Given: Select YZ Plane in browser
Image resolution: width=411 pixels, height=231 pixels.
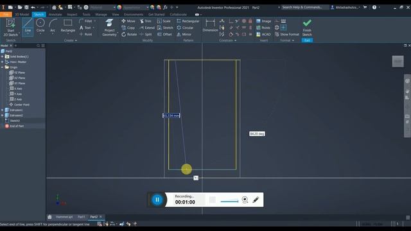Looking at the screenshot, I should 17,73.
